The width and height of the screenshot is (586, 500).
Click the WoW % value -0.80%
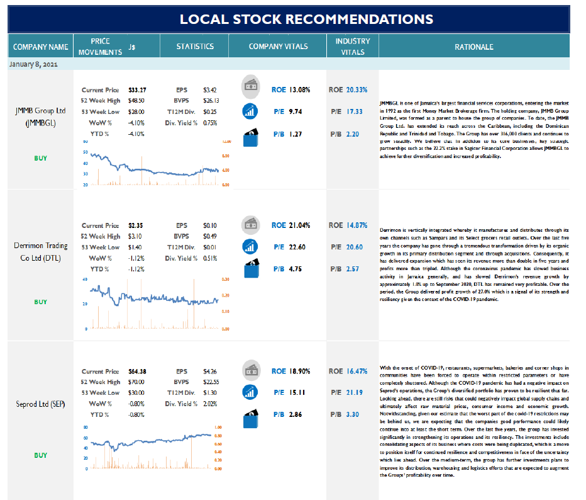pyautogui.click(x=136, y=404)
